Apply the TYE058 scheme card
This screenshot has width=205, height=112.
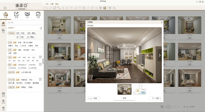pos(190,38)
